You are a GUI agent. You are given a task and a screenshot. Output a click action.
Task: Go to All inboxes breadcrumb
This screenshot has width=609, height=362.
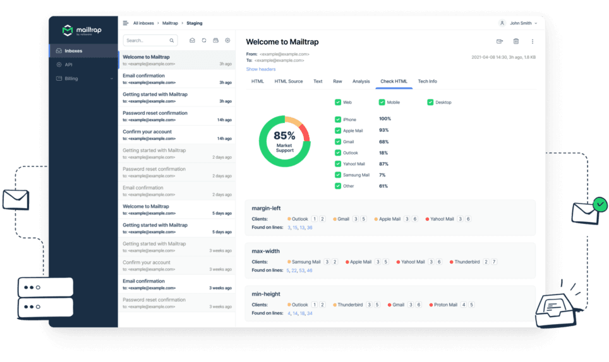point(143,23)
